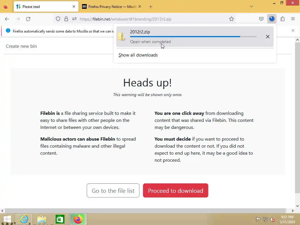
Task: Click the zip file folder icon
Action: pyautogui.click(x=122, y=36)
